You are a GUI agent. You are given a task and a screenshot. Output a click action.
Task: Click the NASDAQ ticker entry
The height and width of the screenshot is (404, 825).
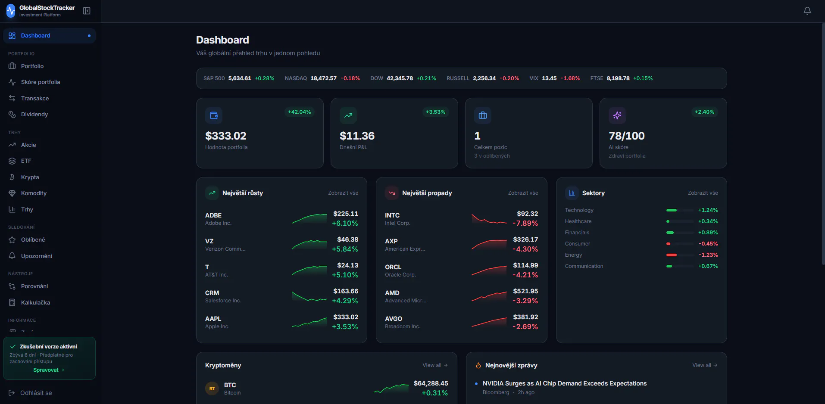[x=322, y=78]
